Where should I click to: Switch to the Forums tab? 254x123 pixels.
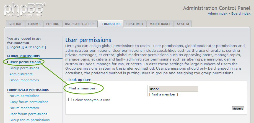[x=34, y=24]
